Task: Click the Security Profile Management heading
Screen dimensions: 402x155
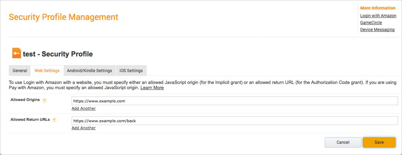Action: (x=64, y=17)
